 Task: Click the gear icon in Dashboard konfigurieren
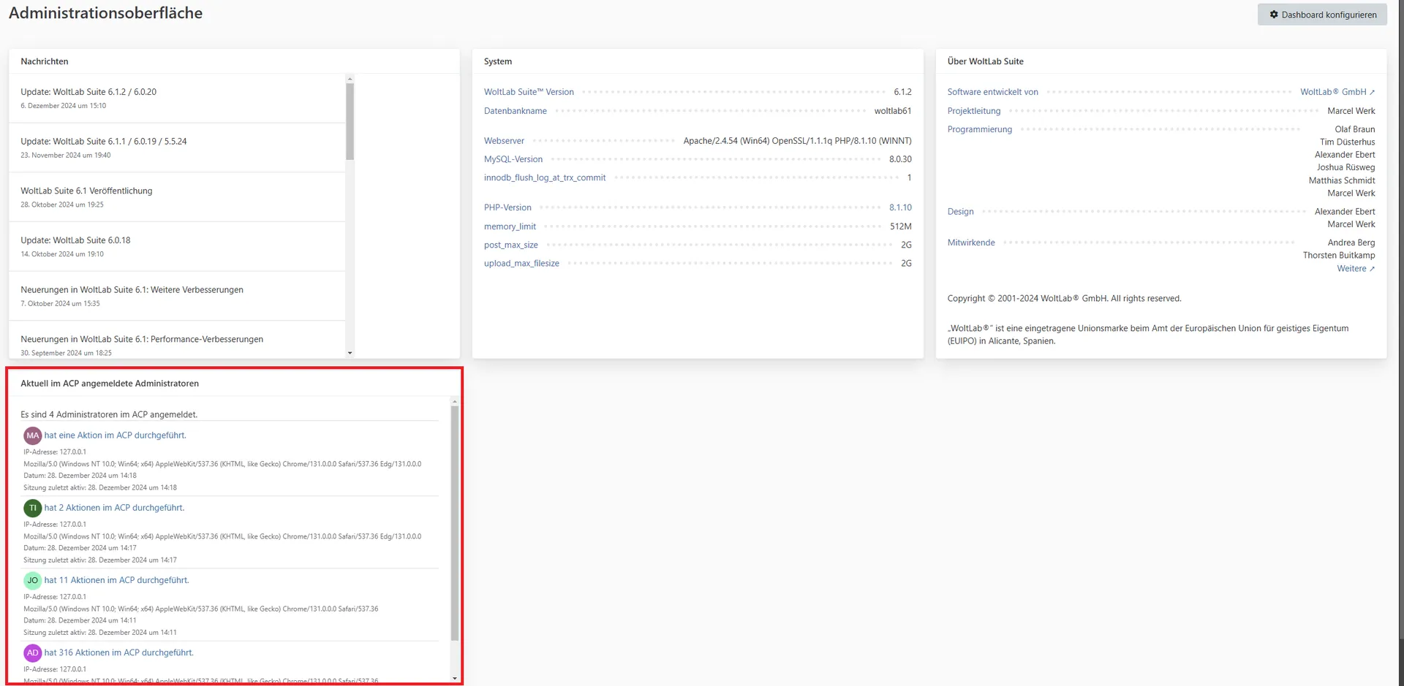pyautogui.click(x=1274, y=15)
